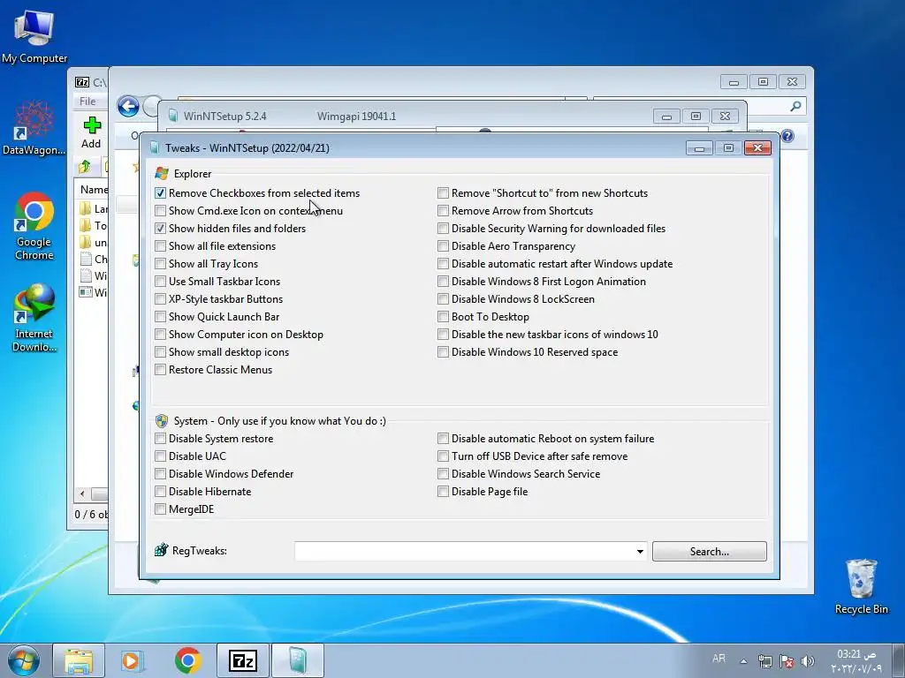
Task: Uncheck Show hidden files and folders
Action: point(161,229)
